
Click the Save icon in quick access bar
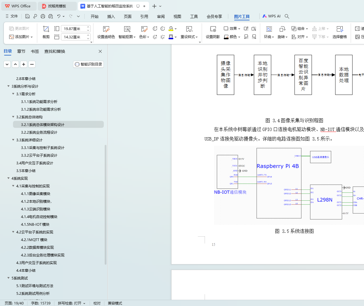point(27,16)
